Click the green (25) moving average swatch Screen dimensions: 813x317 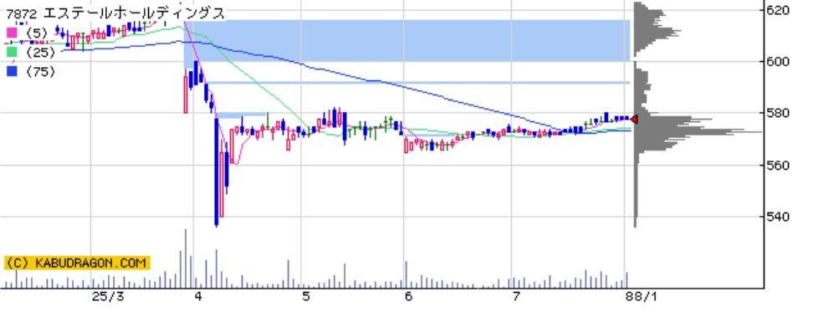[12, 53]
